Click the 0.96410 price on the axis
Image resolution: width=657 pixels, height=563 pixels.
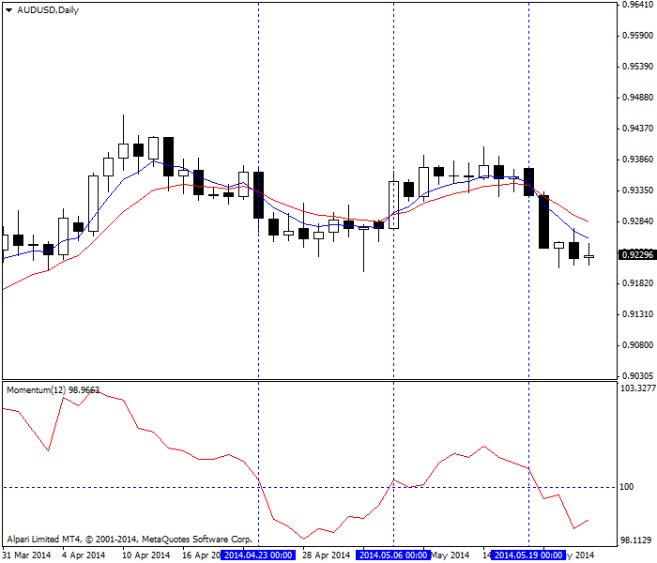[x=636, y=5]
